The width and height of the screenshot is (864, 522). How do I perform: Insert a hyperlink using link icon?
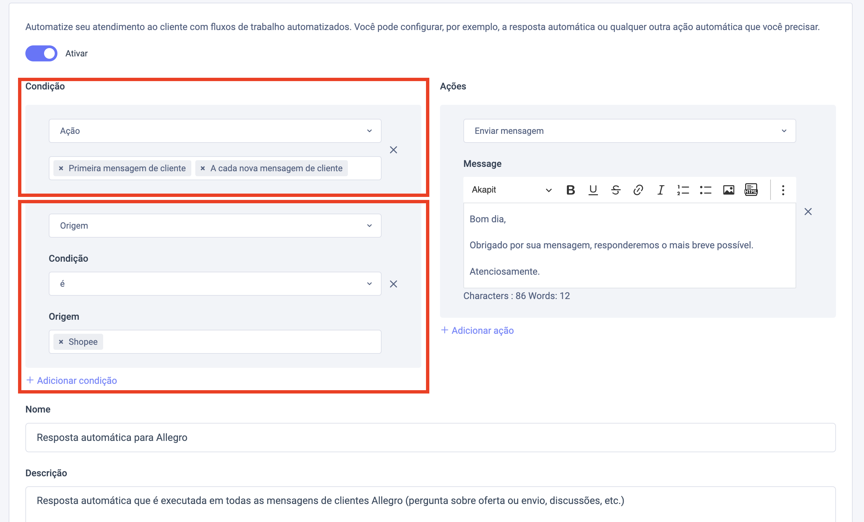point(638,190)
